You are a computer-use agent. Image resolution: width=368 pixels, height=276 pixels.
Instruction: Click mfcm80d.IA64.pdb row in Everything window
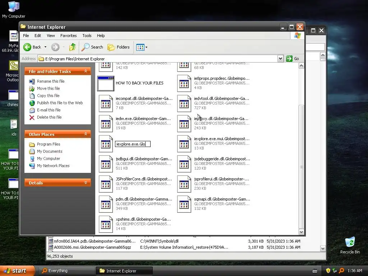(174, 241)
